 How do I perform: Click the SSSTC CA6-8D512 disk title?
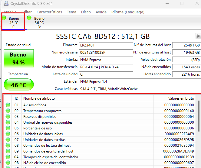pos(103,36)
